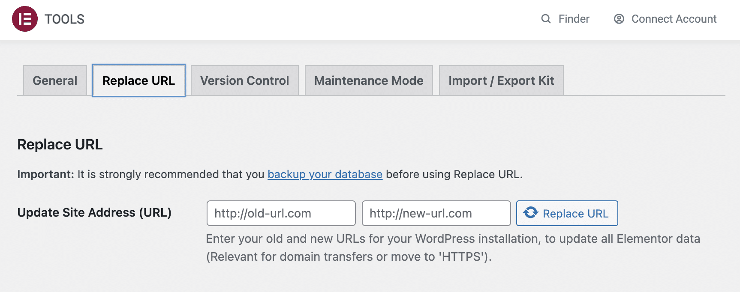Click the TOOLS heading text

click(63, 18)
